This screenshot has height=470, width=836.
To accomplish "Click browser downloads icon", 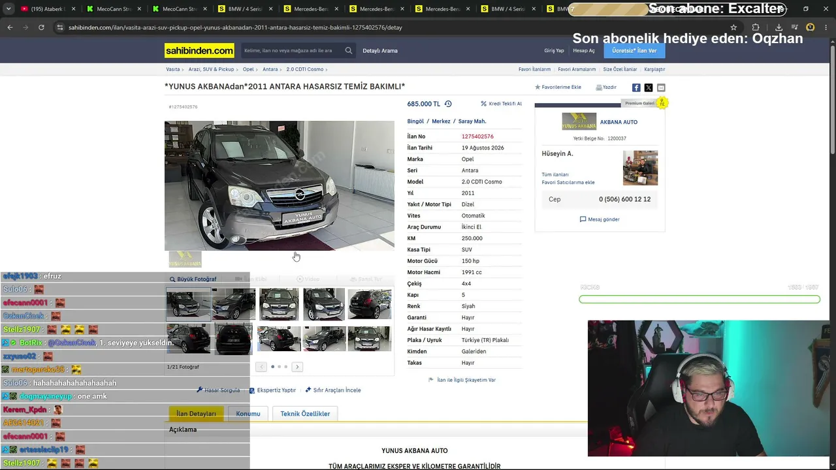I will (779, 27).
